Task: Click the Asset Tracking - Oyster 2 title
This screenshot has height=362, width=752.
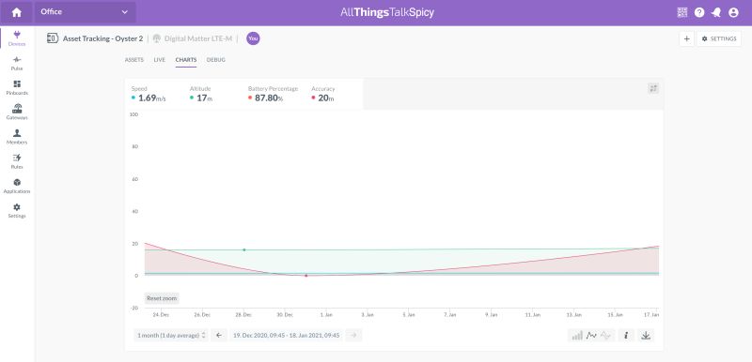Action: 102,38
